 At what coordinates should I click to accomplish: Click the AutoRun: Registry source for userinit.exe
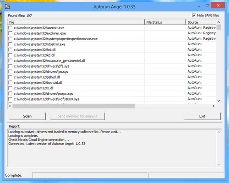[202, 27]
